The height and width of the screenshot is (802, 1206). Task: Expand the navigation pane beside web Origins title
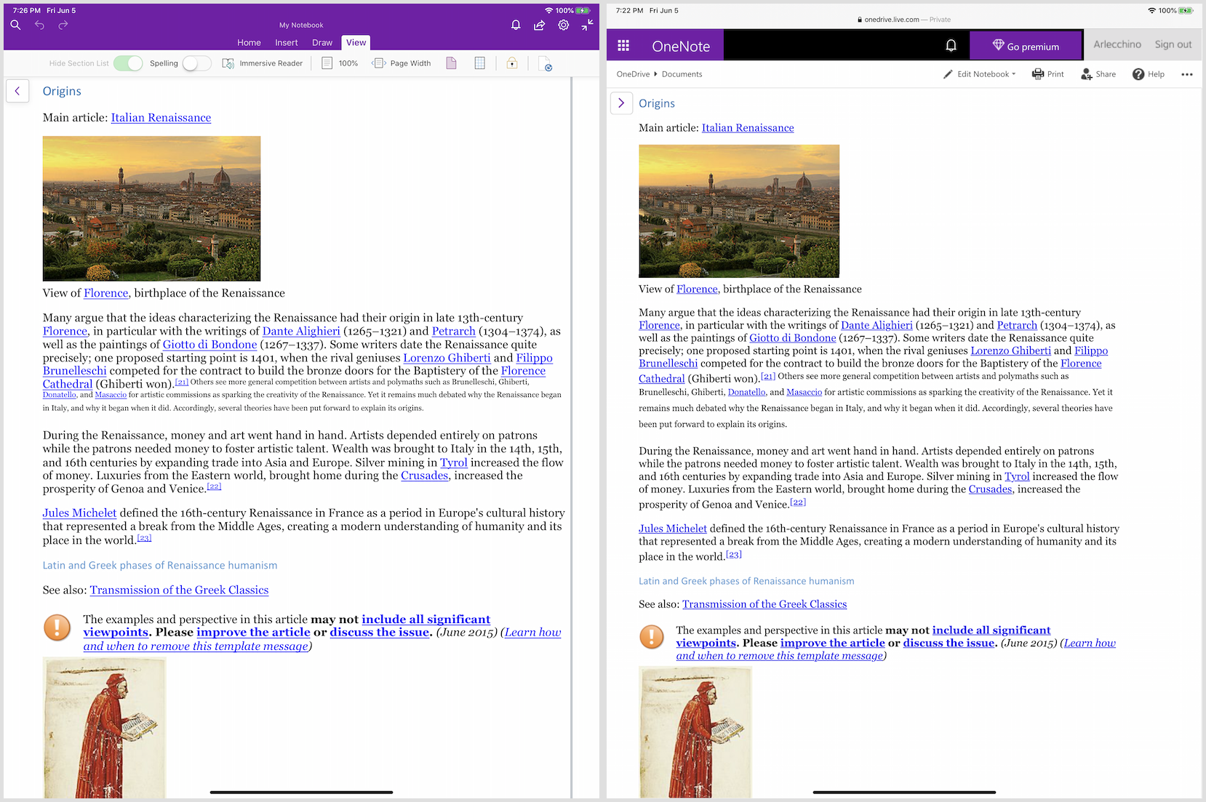point(621,103)
